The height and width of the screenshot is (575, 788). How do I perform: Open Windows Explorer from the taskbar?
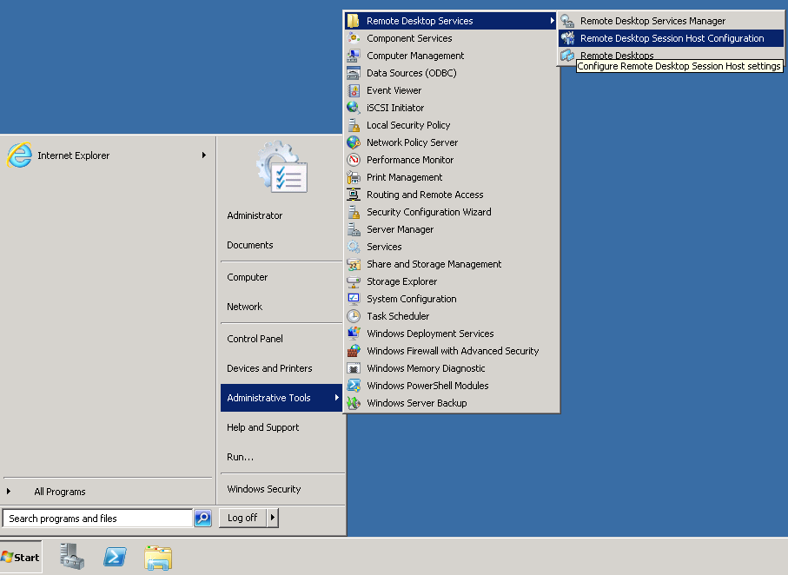(158, 558)
